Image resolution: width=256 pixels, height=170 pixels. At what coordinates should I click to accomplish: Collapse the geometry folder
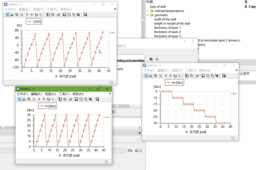point(147,15)
